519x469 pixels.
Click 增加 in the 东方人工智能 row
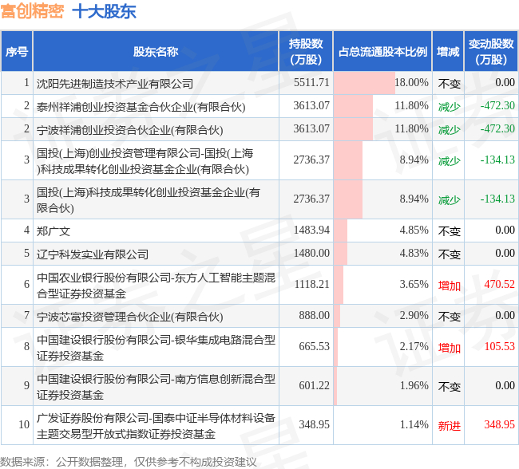tap(450, 285)
